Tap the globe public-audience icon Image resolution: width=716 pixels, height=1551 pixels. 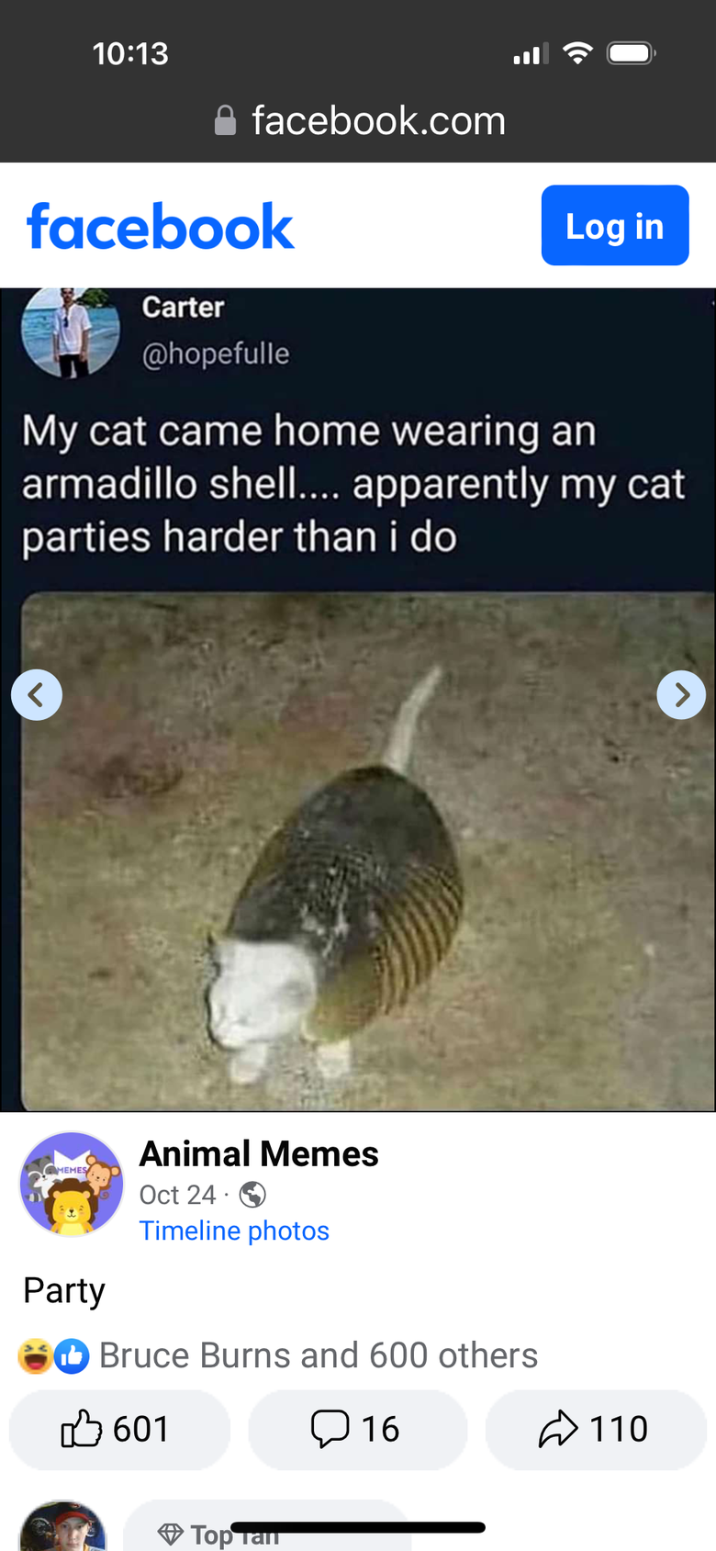tap(252, 1195)
